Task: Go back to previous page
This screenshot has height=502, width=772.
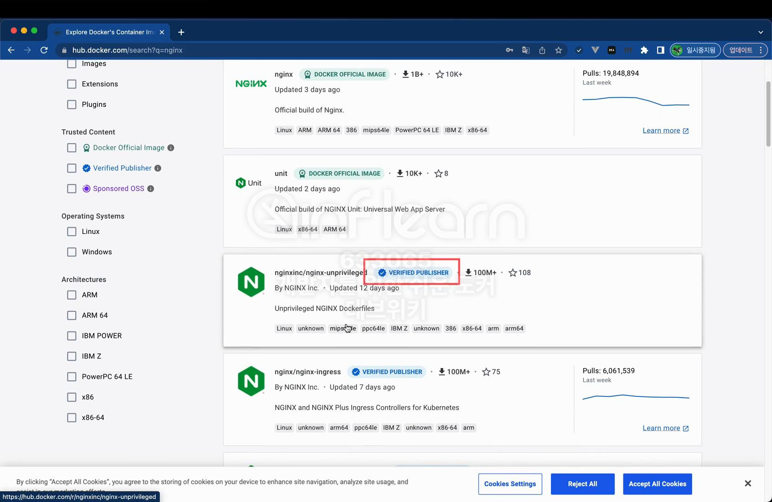Action: coord(11,50)
